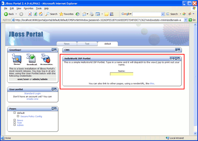Click the Standard Login link

tap(32, 93)
